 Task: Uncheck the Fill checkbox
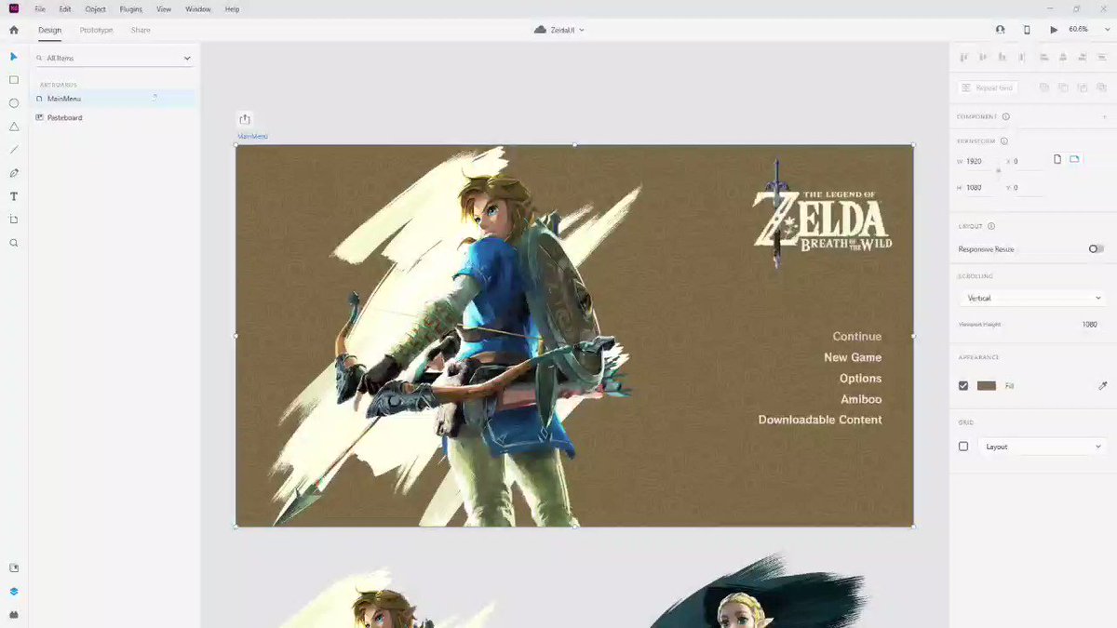point(963,385)
